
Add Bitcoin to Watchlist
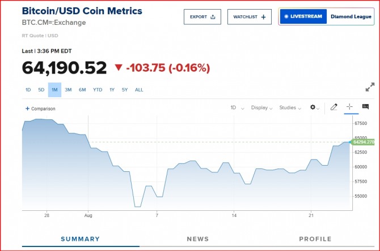click(250, 17)
